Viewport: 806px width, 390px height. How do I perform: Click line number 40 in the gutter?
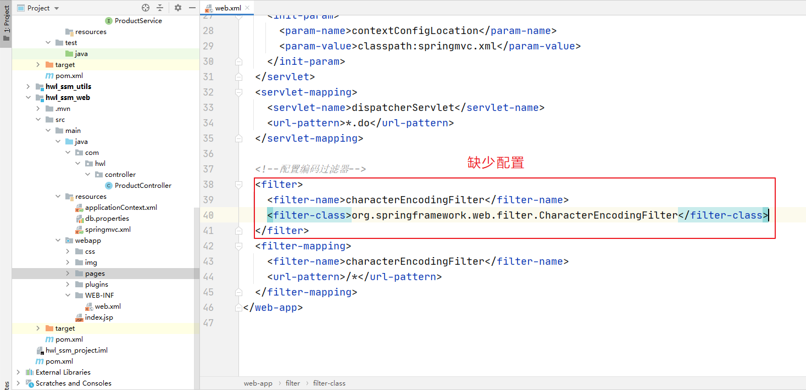[208, 215]
